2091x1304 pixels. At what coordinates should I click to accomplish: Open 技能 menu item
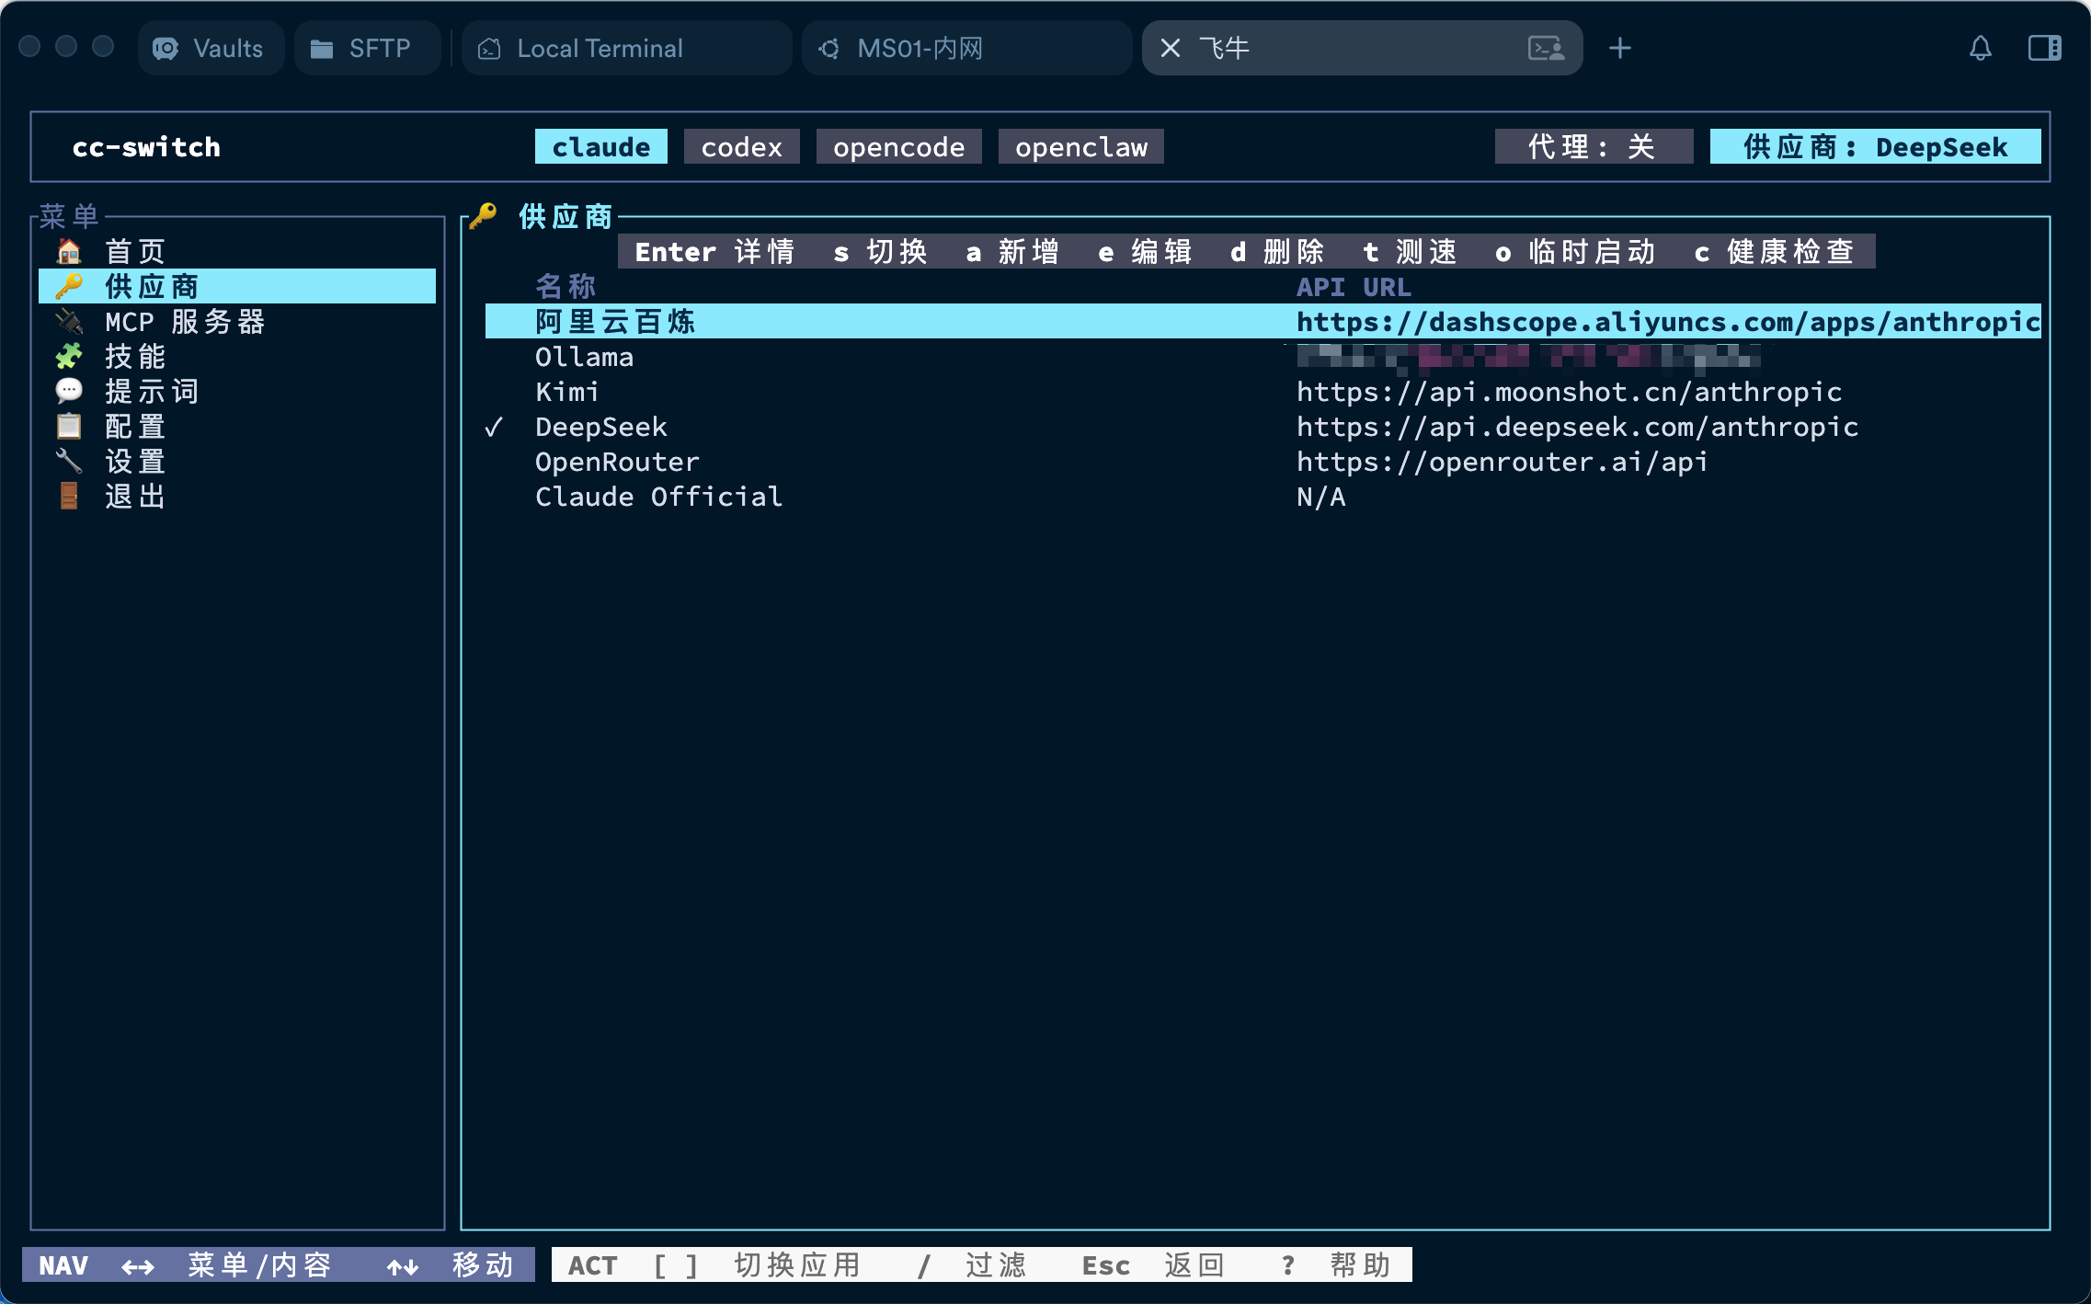click(x=237, y=356)
